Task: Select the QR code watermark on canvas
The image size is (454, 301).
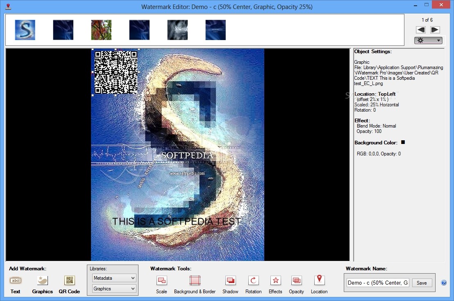Action: (x=116, y=72)
